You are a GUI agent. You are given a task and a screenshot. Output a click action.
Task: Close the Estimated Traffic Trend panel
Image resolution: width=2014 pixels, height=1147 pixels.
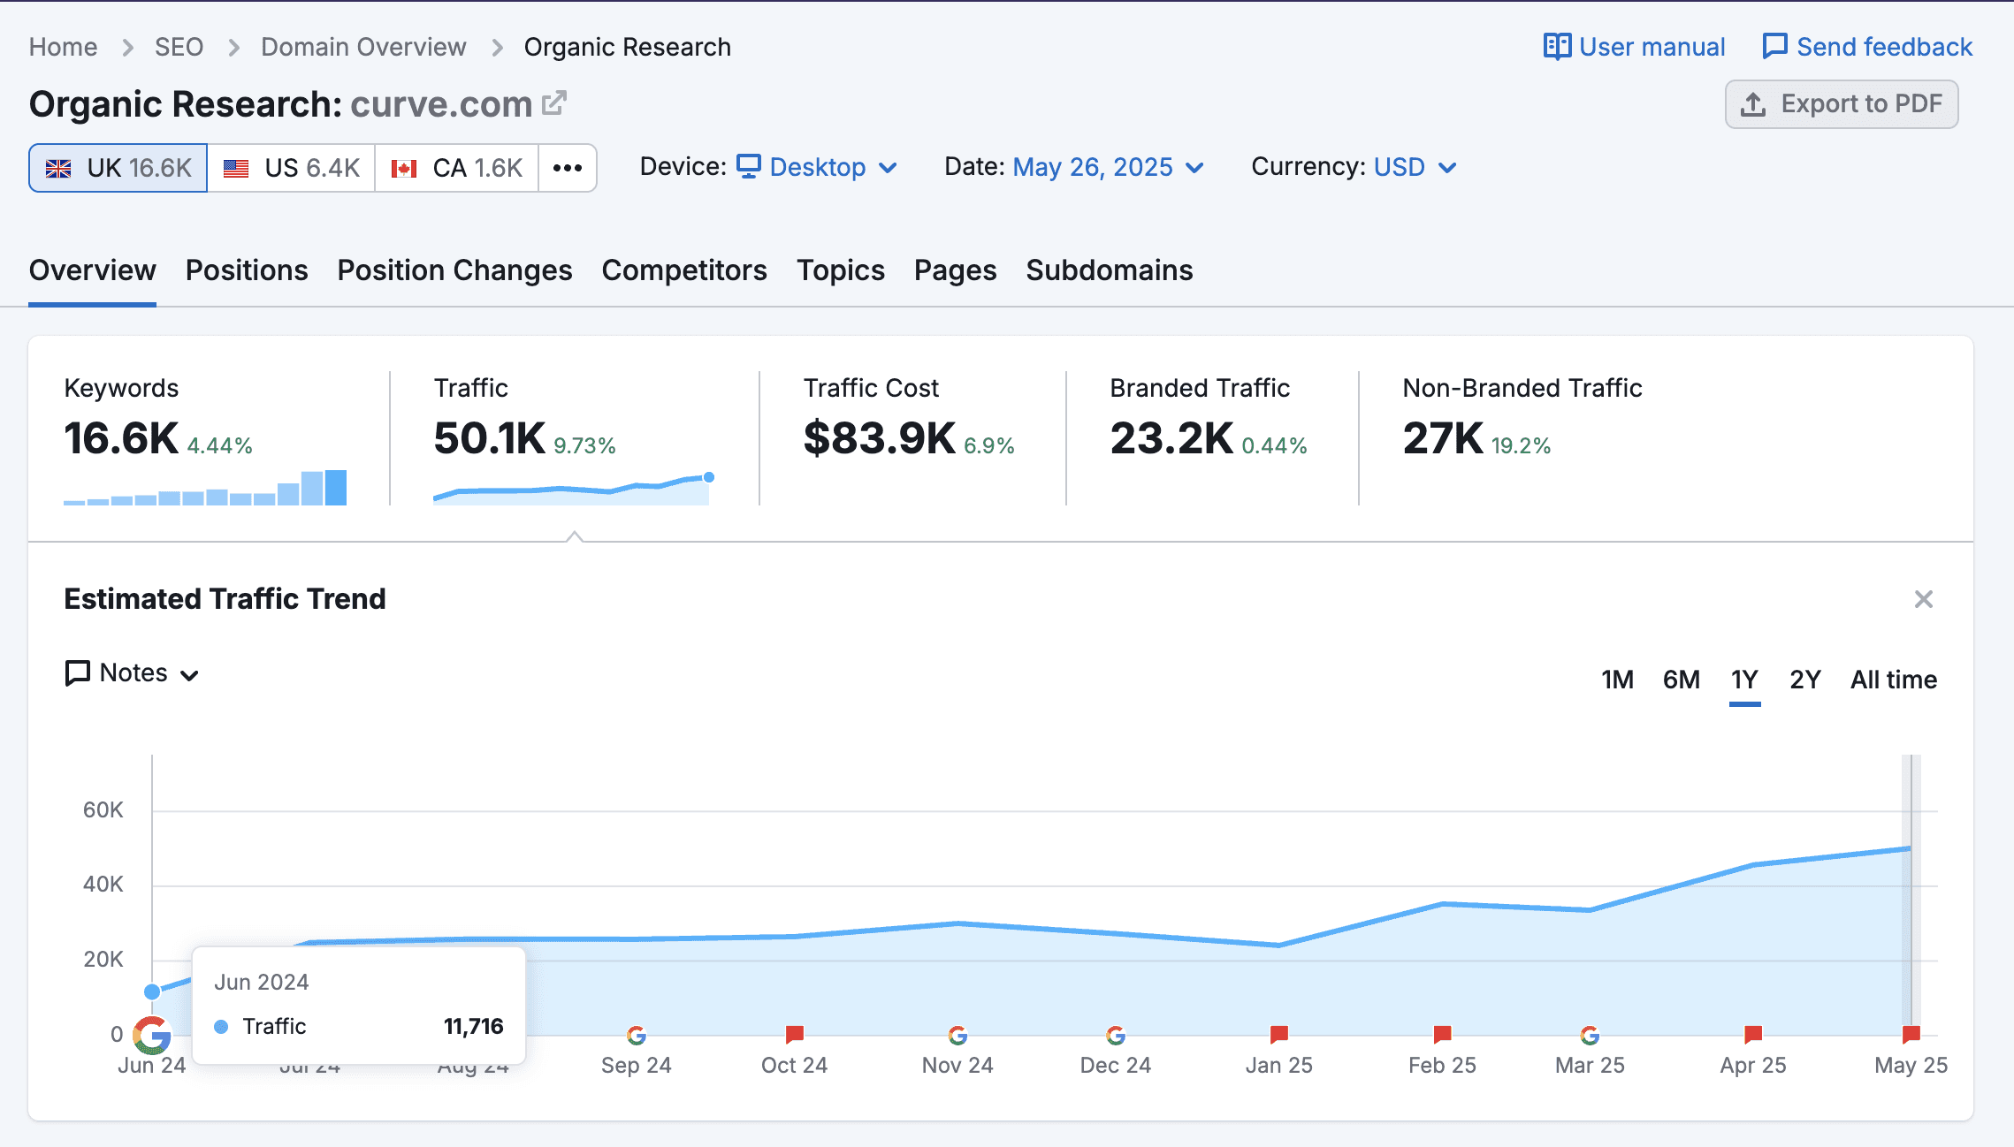point(1923,599)
